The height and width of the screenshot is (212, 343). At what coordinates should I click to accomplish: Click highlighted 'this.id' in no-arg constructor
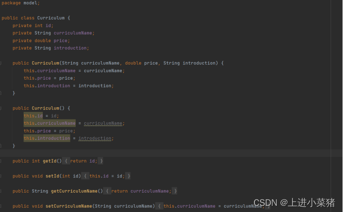click(x=33, y=116)
